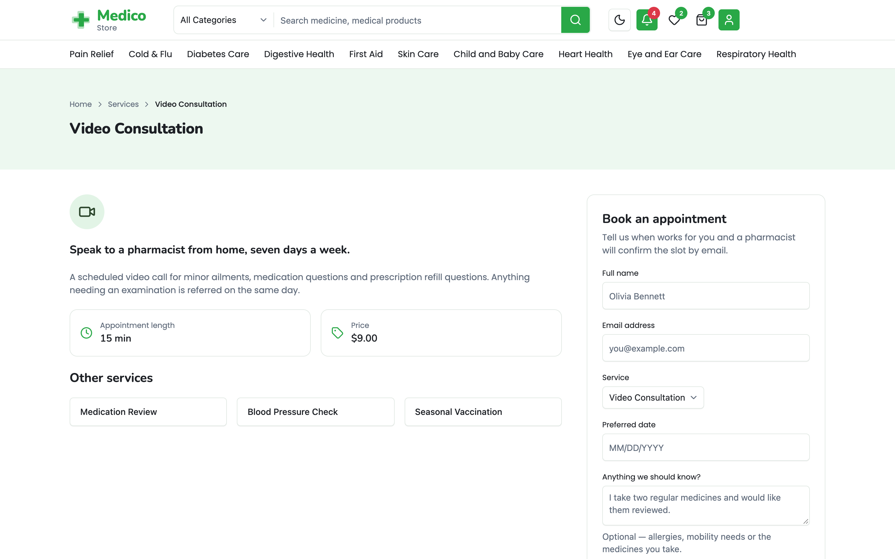The image size is (895, 559).
Task: Open Digestive Health category
Action: [x=299, y=54]
